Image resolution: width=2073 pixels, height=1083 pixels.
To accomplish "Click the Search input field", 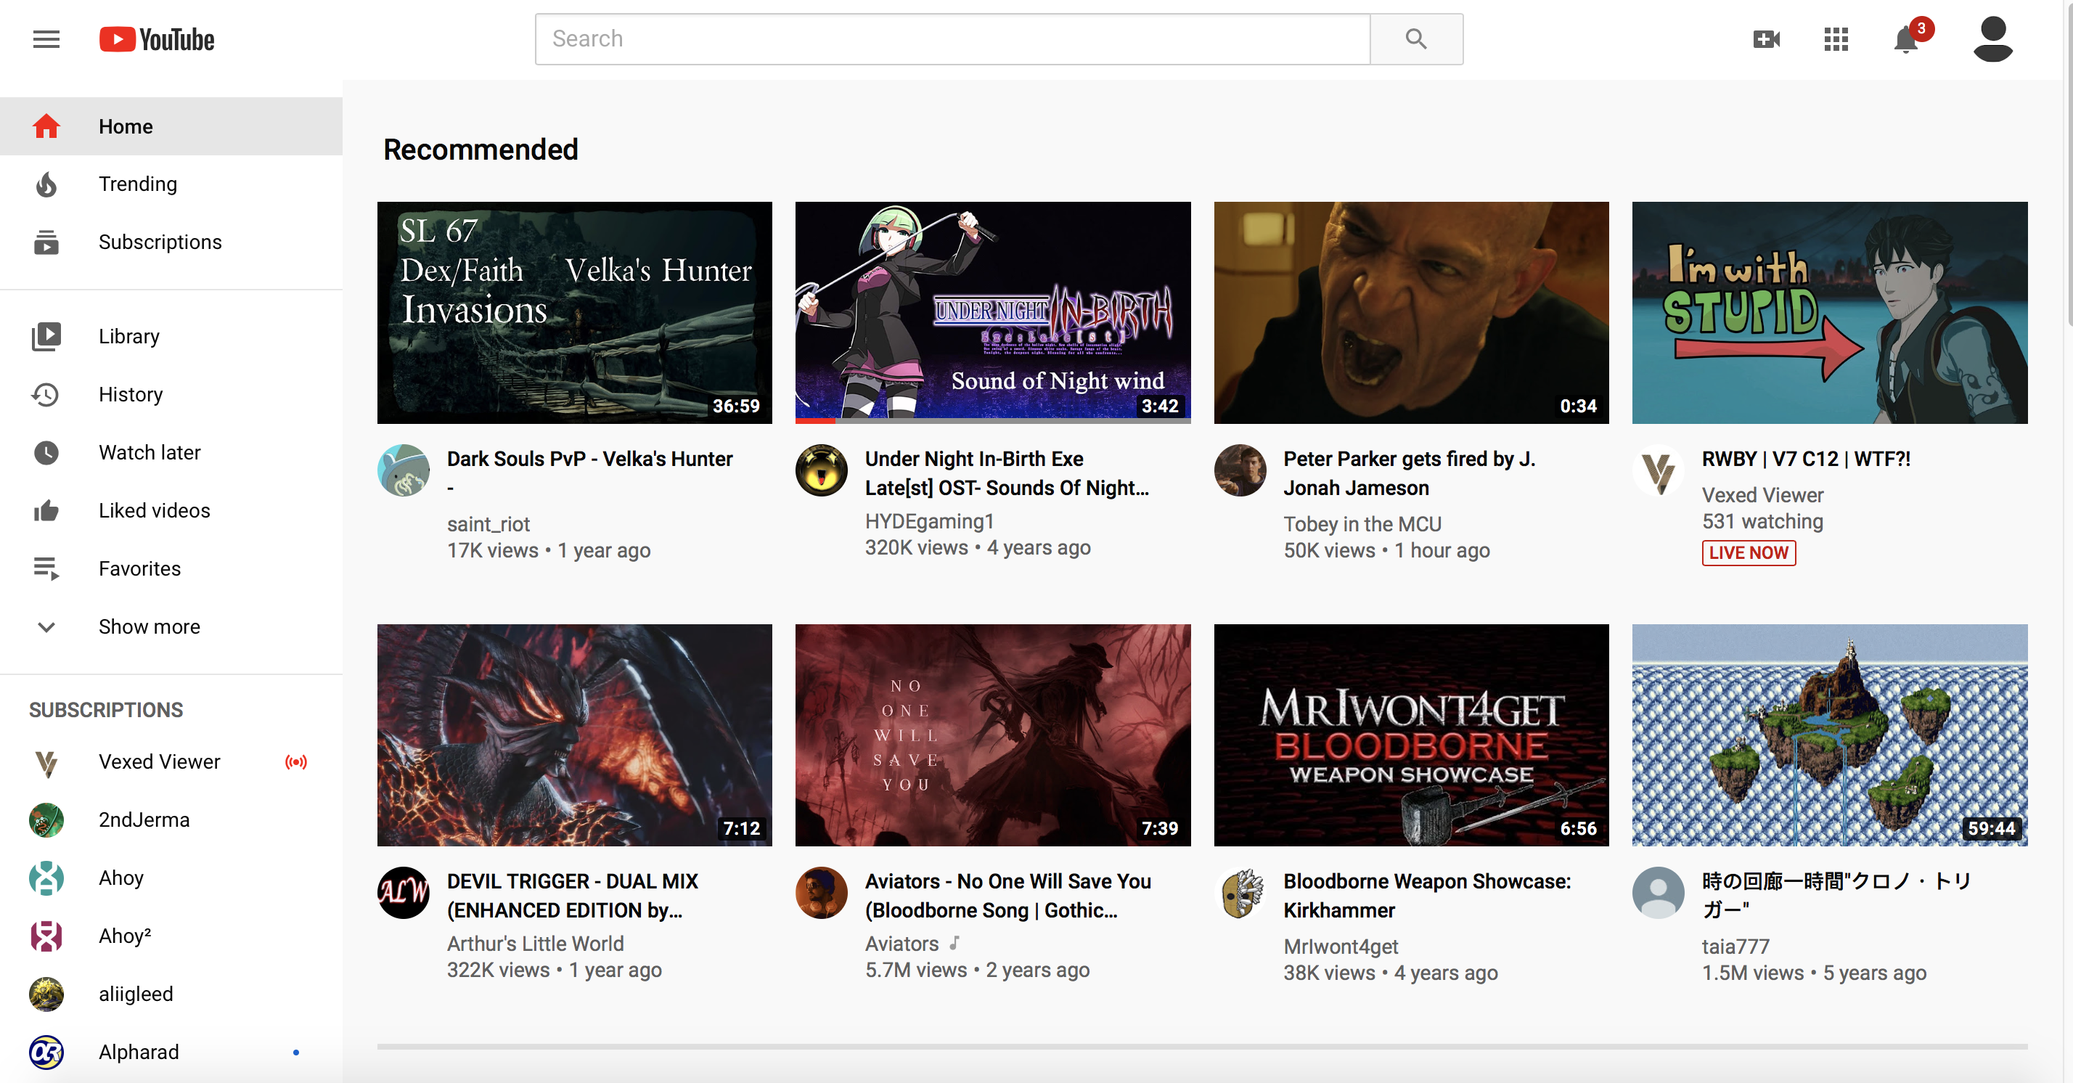I will 953,38.
